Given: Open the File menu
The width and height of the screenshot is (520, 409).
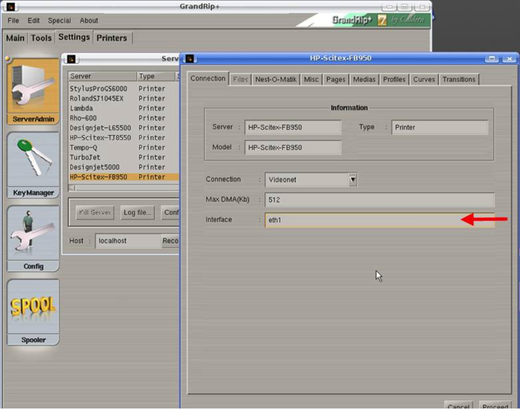Looking at the screenshot, I should 13,21.
